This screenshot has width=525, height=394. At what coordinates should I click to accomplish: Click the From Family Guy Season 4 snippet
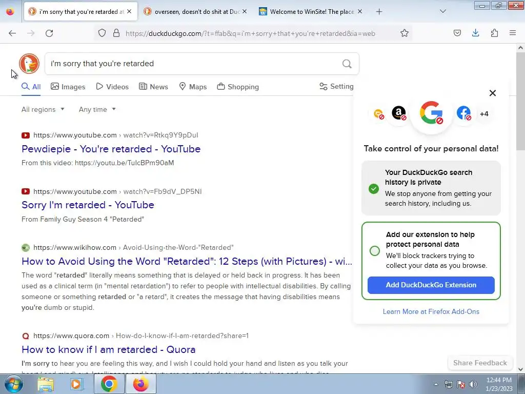point(83,219)
